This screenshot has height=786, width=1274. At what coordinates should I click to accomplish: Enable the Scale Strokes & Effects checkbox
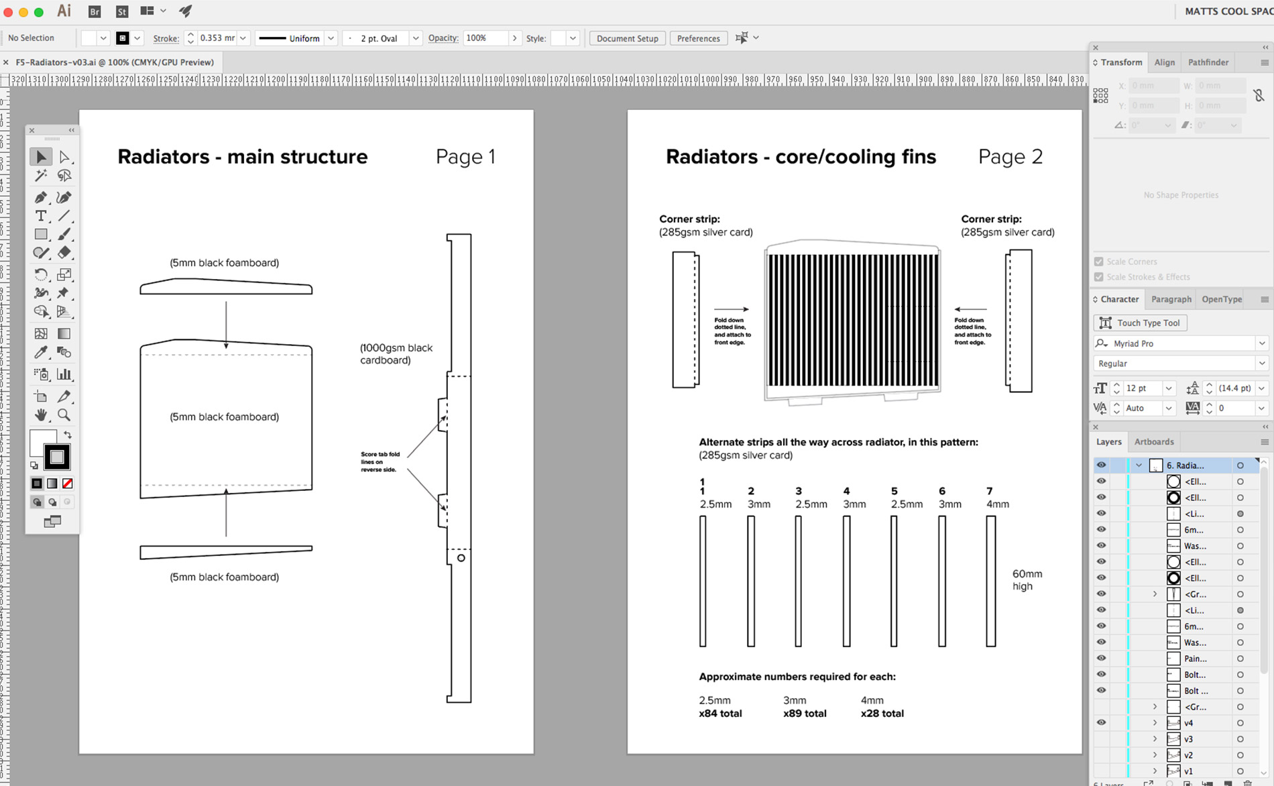tap(1099, 276)
